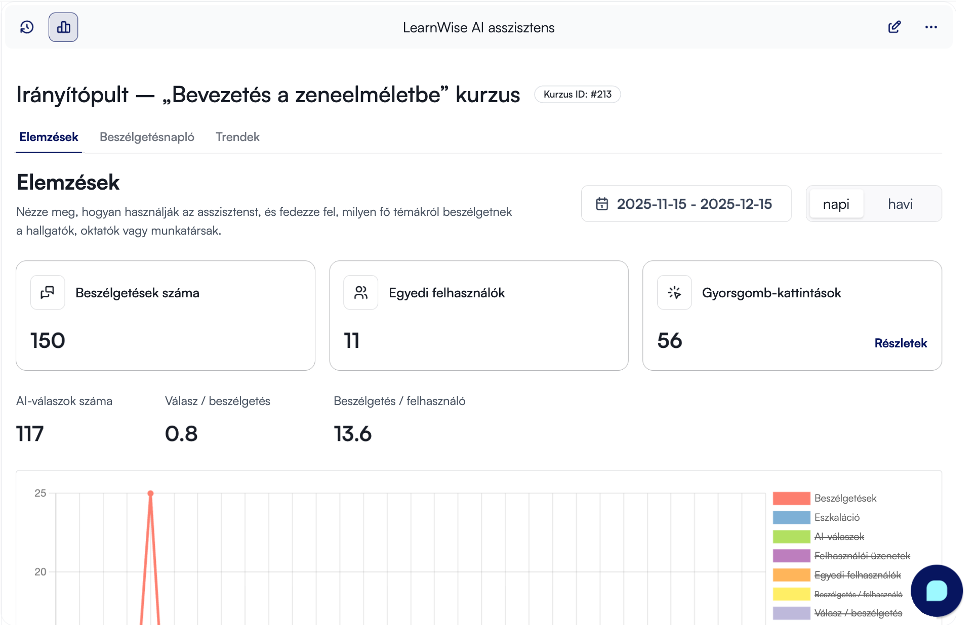977x625 pixels.
Task: Open the three-dot more options menu
Action: pyautogui.click(x=931, y=27)
